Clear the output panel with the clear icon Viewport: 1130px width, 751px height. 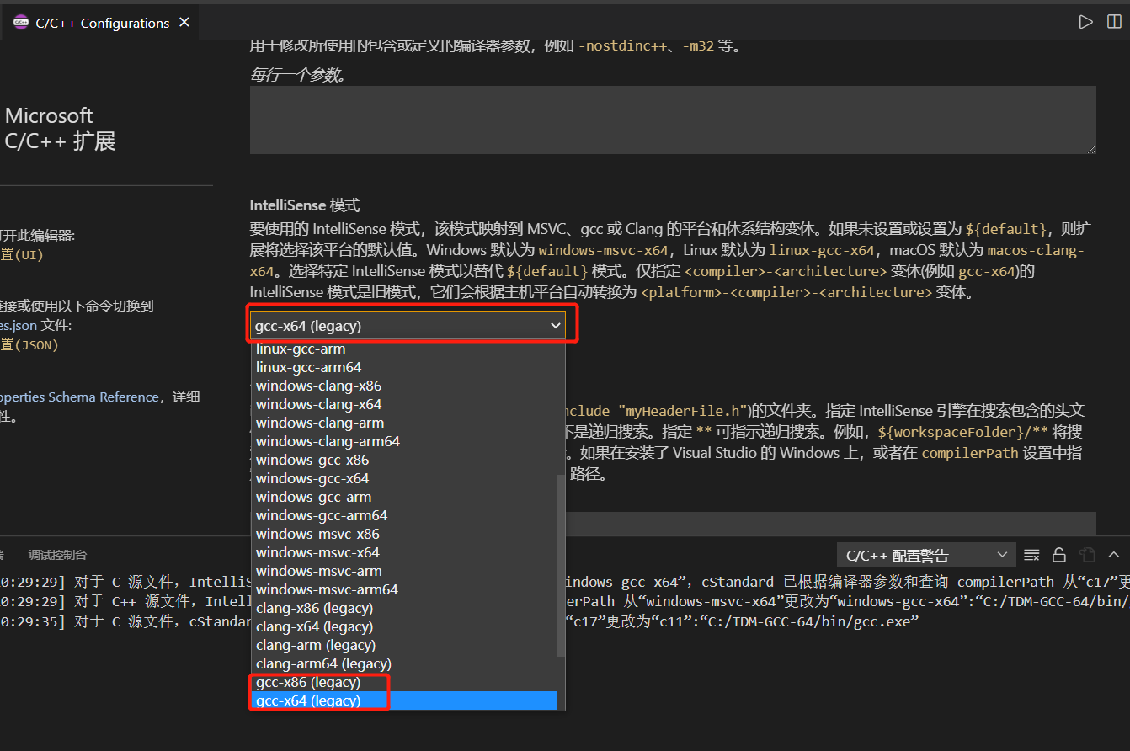pos(1031,555)
